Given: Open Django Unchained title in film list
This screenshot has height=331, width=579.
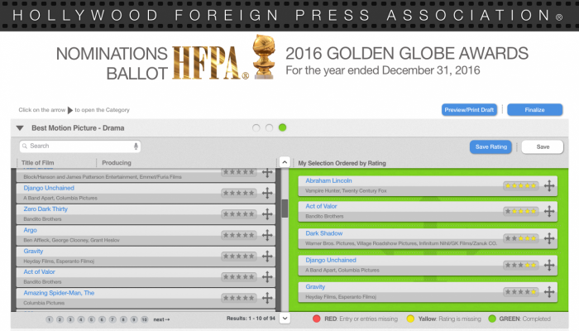Looking at the screenshot, I should (x=49, y=188).
